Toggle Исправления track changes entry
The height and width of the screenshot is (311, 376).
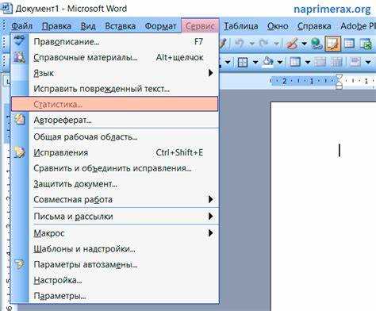[x=114, y=152]
